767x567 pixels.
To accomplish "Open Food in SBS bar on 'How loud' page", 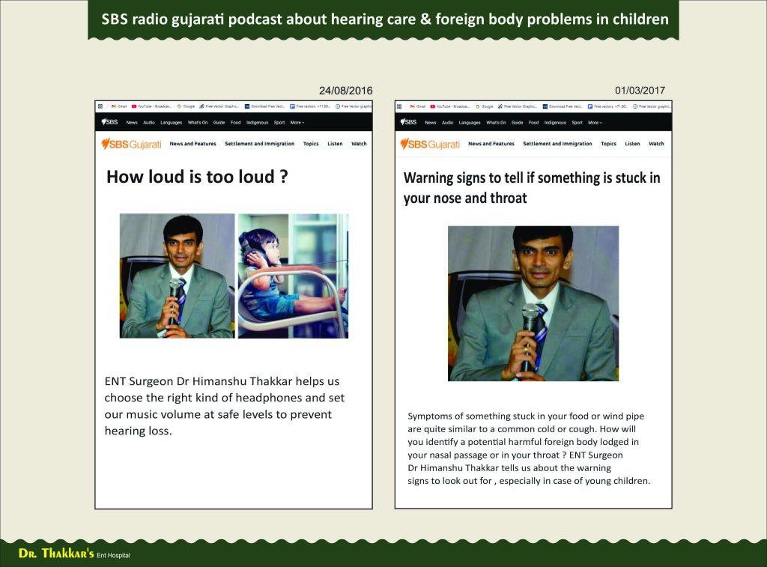I will (x=235, y=123).
